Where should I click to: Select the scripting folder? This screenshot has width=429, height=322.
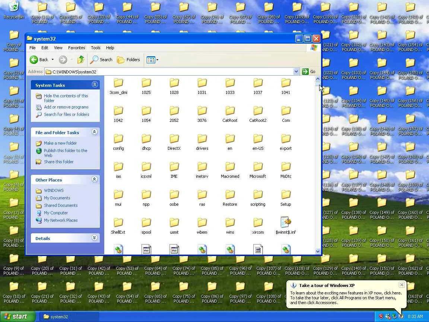tap(258, 198)
